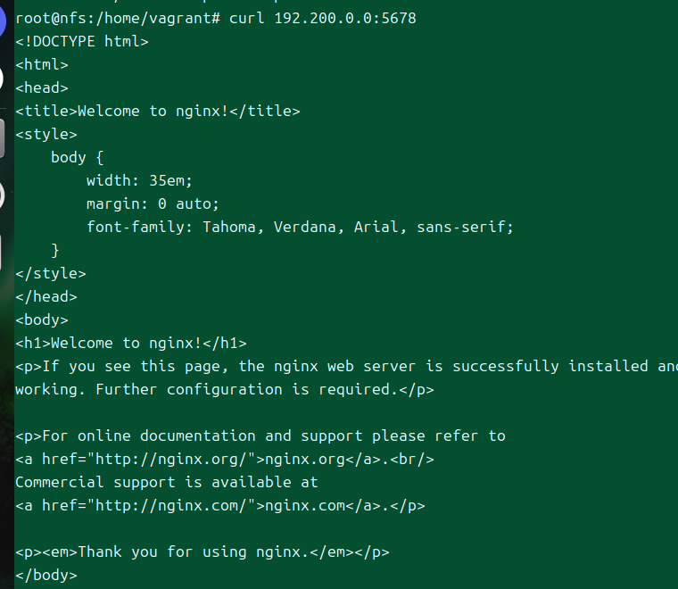678x589 pixels.
Task: Click the curl command IP address 192.200.0.0:5678
Action: [344, 18]
